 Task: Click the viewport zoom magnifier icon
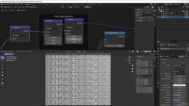tap(132, 65)
